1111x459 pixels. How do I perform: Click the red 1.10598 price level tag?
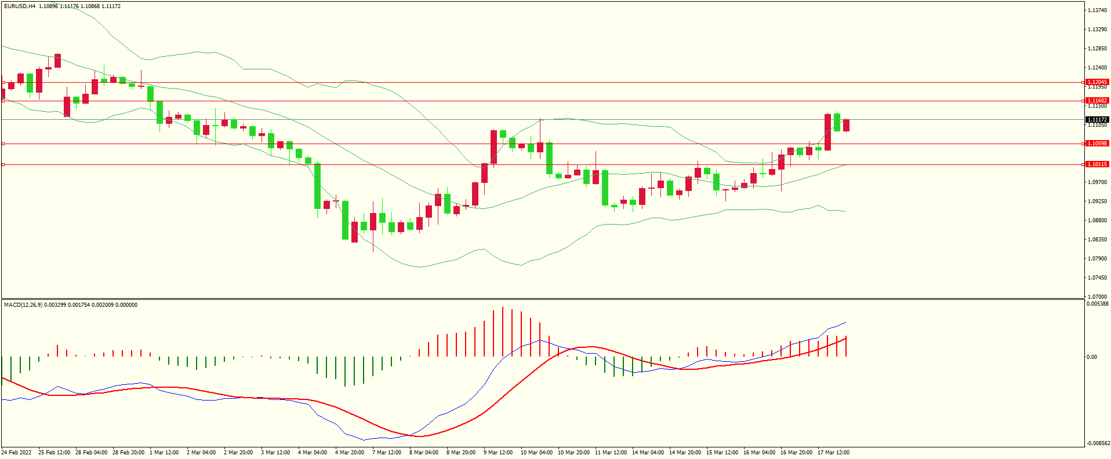tap(1097, 144)
